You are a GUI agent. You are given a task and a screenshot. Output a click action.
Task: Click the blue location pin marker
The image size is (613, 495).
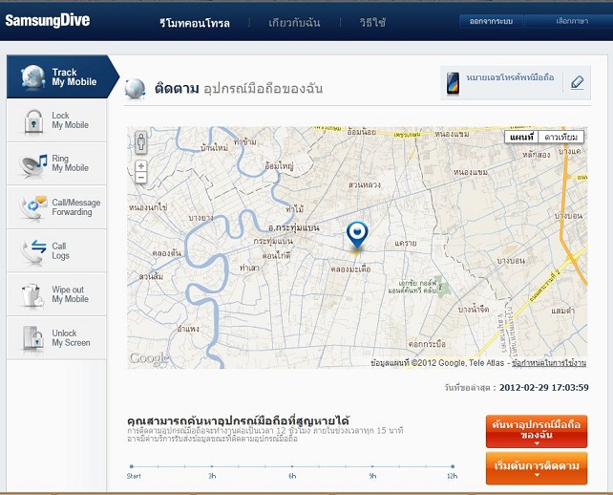tap(357, 234)
